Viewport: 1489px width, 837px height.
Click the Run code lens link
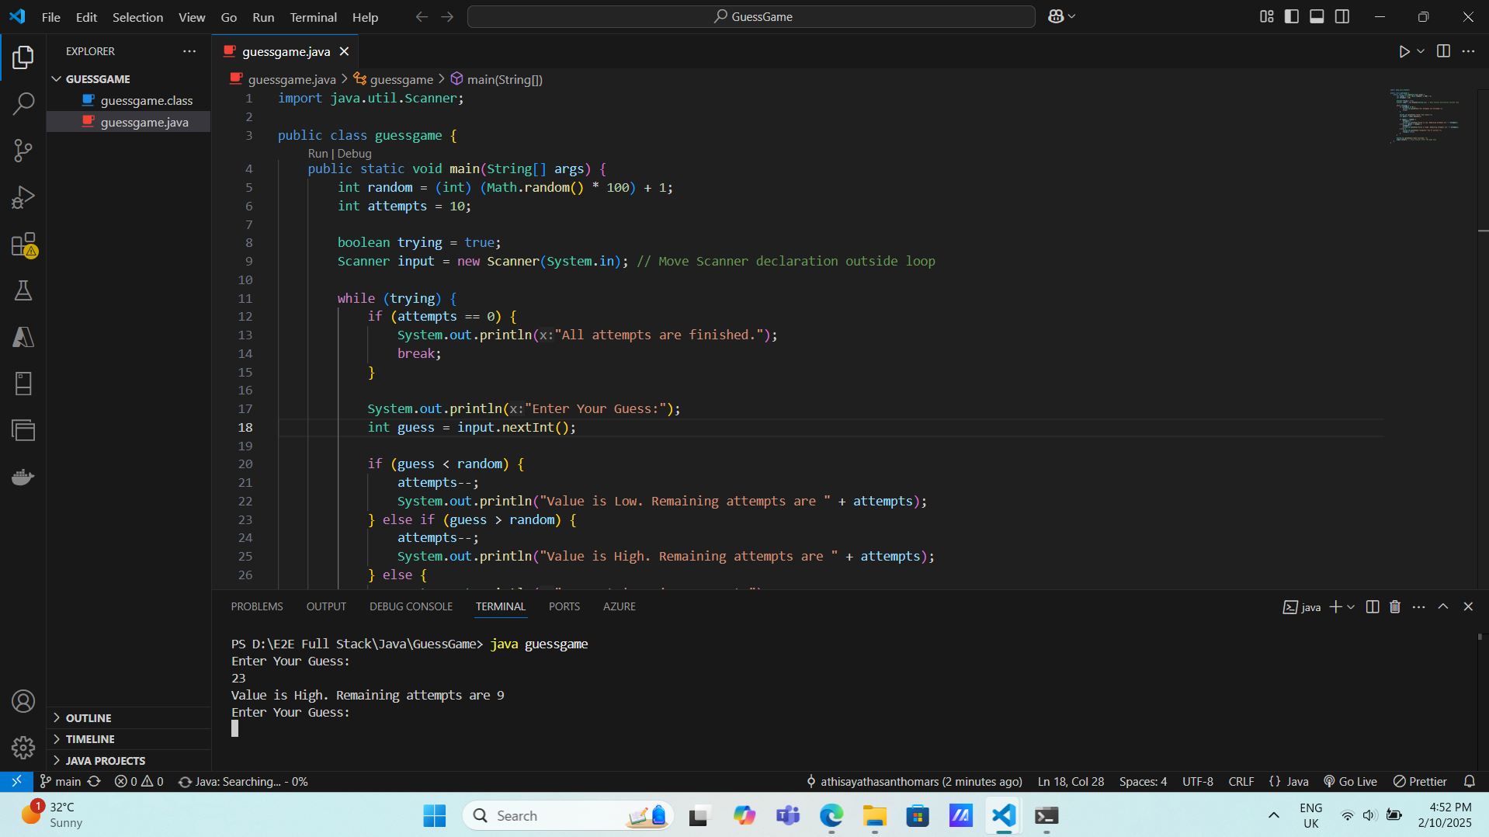318,154
